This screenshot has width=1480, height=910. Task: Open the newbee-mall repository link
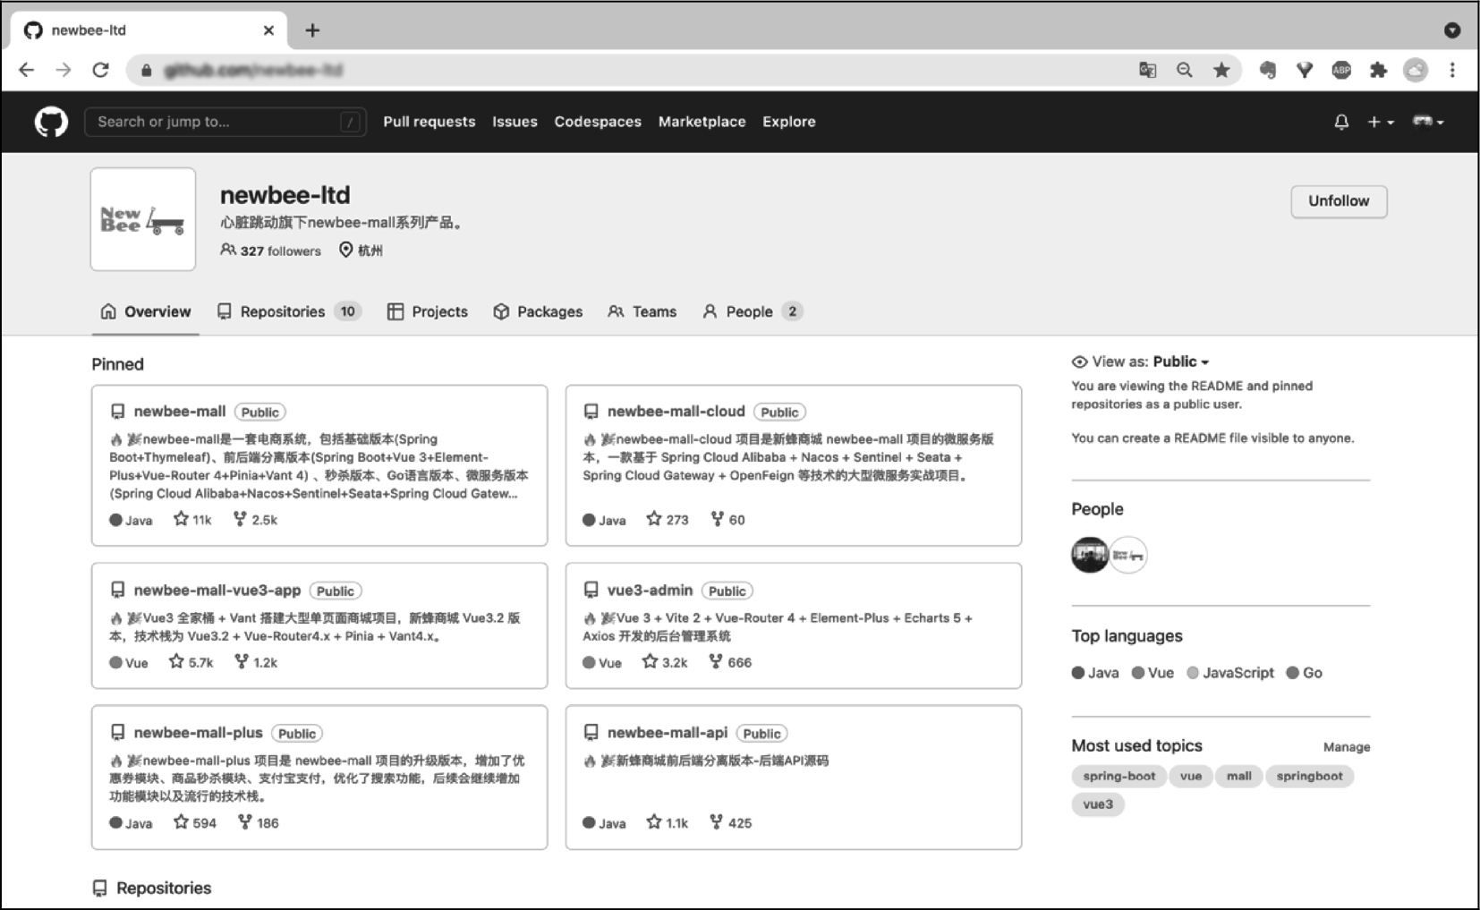point(180,412)
